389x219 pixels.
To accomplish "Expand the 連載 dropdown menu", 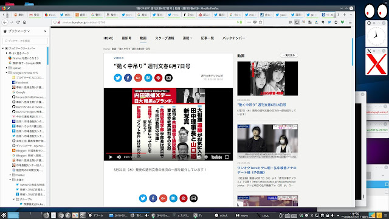I will 188,38.
